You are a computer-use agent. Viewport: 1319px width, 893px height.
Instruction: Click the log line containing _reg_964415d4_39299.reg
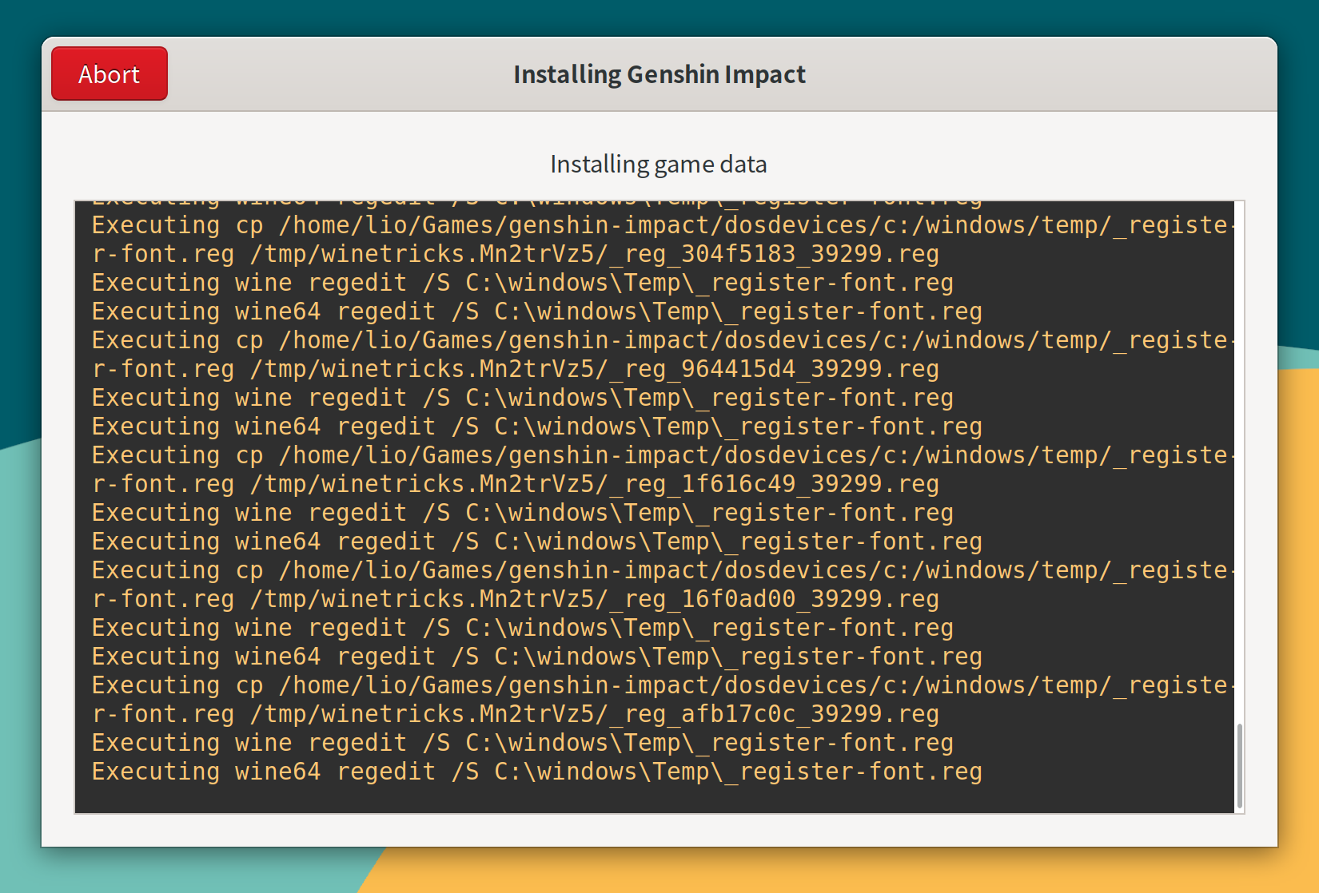tap(516, 369)
